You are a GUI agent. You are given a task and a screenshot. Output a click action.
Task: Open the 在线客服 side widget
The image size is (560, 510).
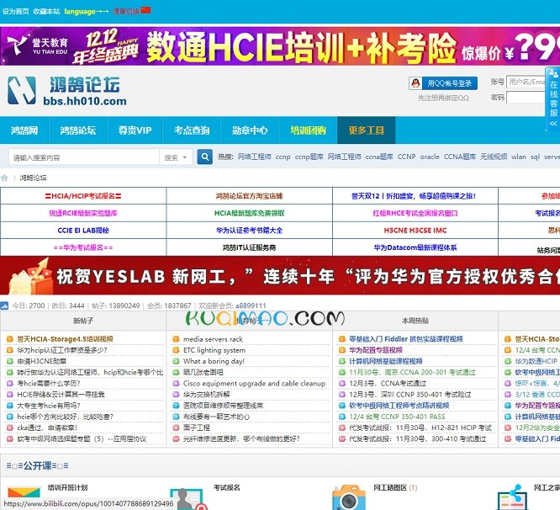(x=553, y=98)
